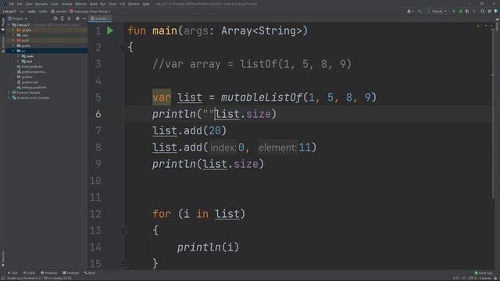500x281 pixels.
Task: Expand Scratches and Consoles node
Action: click(x=9, y=98)
